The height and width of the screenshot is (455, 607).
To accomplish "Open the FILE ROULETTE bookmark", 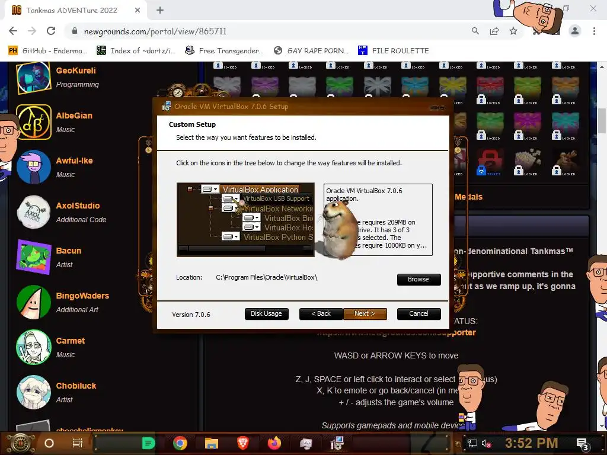I will 394,51.
